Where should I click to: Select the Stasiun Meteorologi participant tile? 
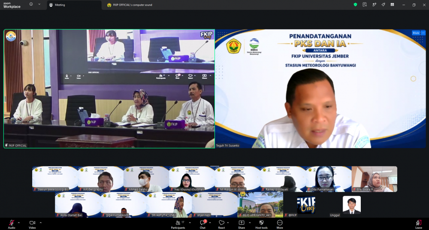[x=55, y=179]
